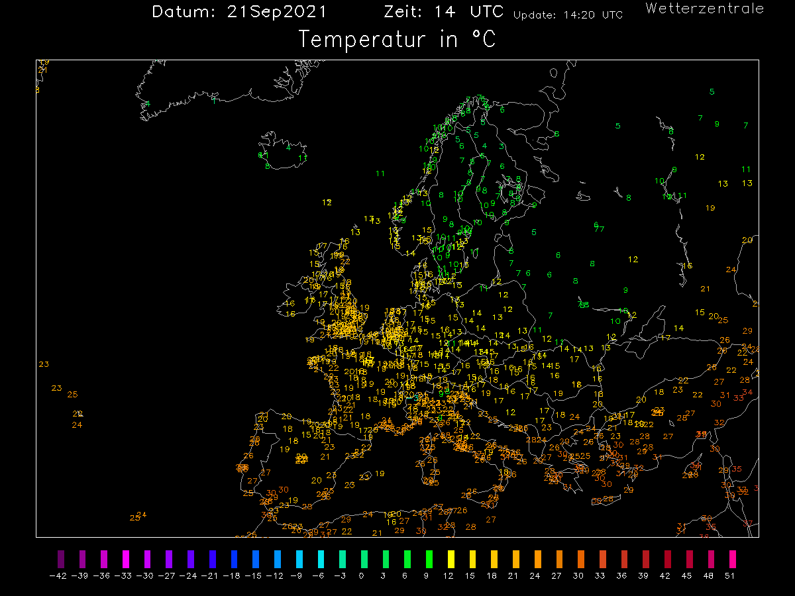Click the yellow 12 °C legend swatch
This screenshot has height=596, width=795.
451,558
